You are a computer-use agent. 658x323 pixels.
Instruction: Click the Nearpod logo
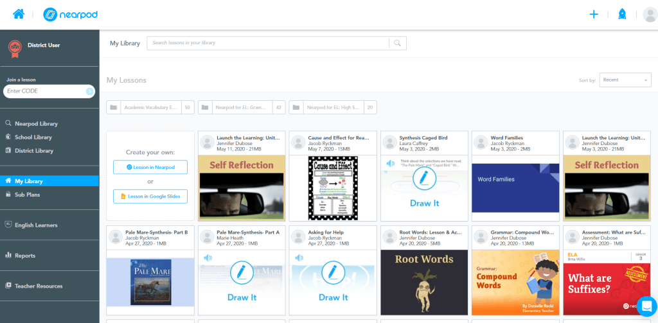point(71,14)
